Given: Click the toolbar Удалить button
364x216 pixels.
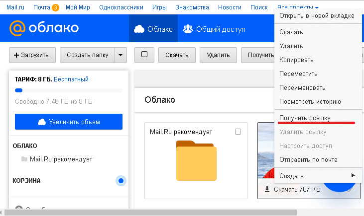Looking at the screenshot, I should 218,55.
